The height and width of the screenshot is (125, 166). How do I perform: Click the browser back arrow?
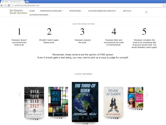[x=2, y=6]
